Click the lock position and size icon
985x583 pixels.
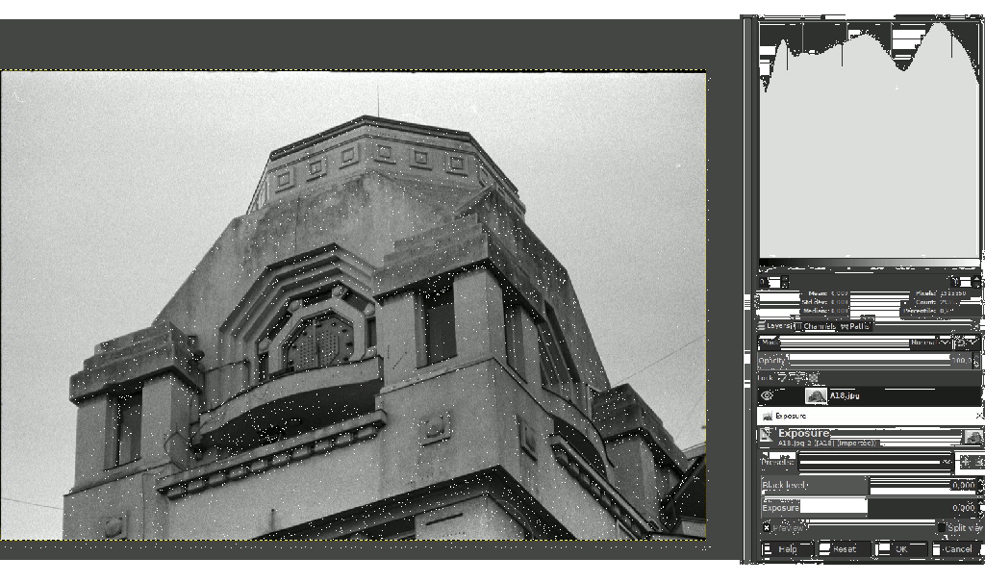pos(798,378)
